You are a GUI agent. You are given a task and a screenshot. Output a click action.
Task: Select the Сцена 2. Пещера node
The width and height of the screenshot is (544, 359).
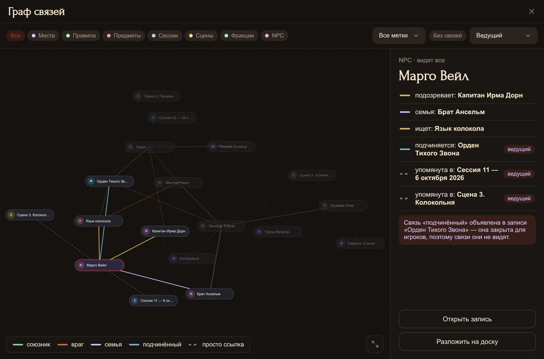pyautogui.click(x=157, y=96)
